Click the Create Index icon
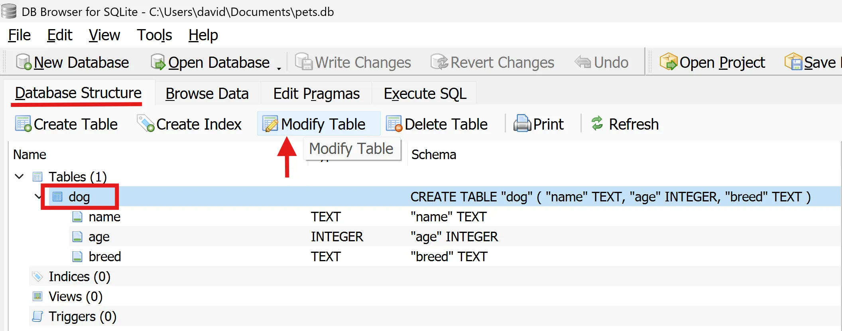842x331 pixels. (x=146, y=124)
